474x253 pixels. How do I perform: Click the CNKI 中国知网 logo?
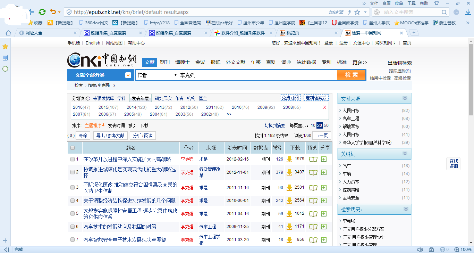[102, 61]
